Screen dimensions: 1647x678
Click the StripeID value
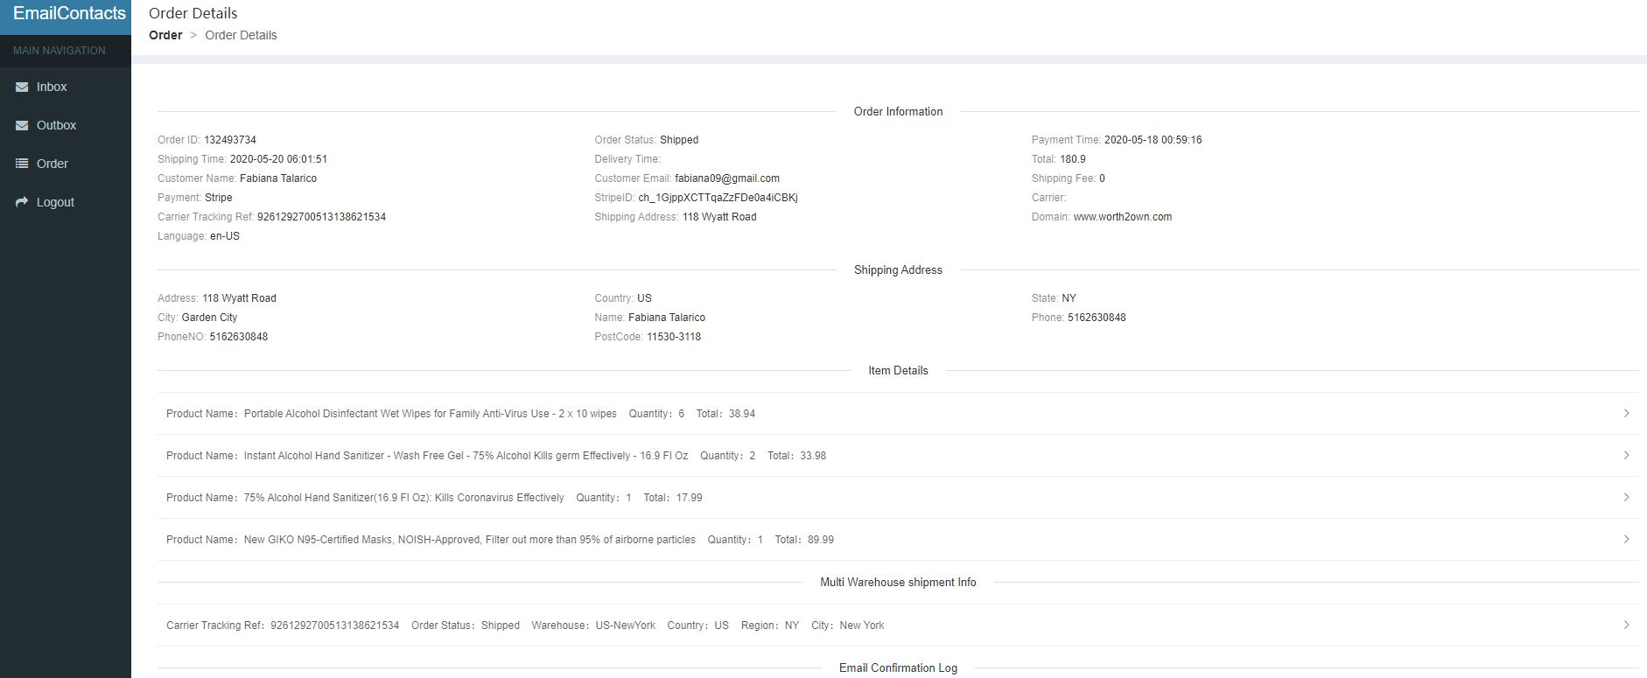(x=718, y=198)
